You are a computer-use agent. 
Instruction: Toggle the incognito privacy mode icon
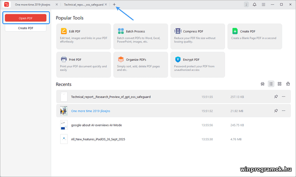(263, 84)
